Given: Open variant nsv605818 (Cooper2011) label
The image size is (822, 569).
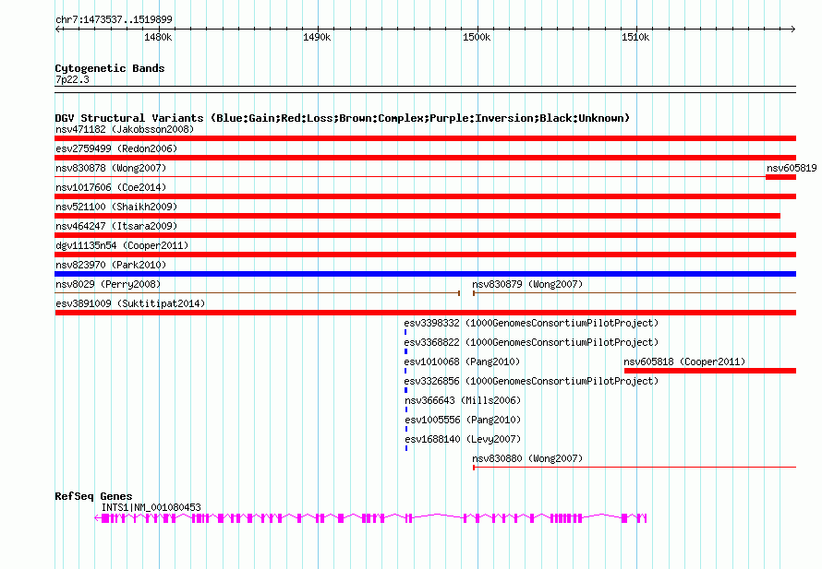Looking at the screenshot, I should (684, 362).
